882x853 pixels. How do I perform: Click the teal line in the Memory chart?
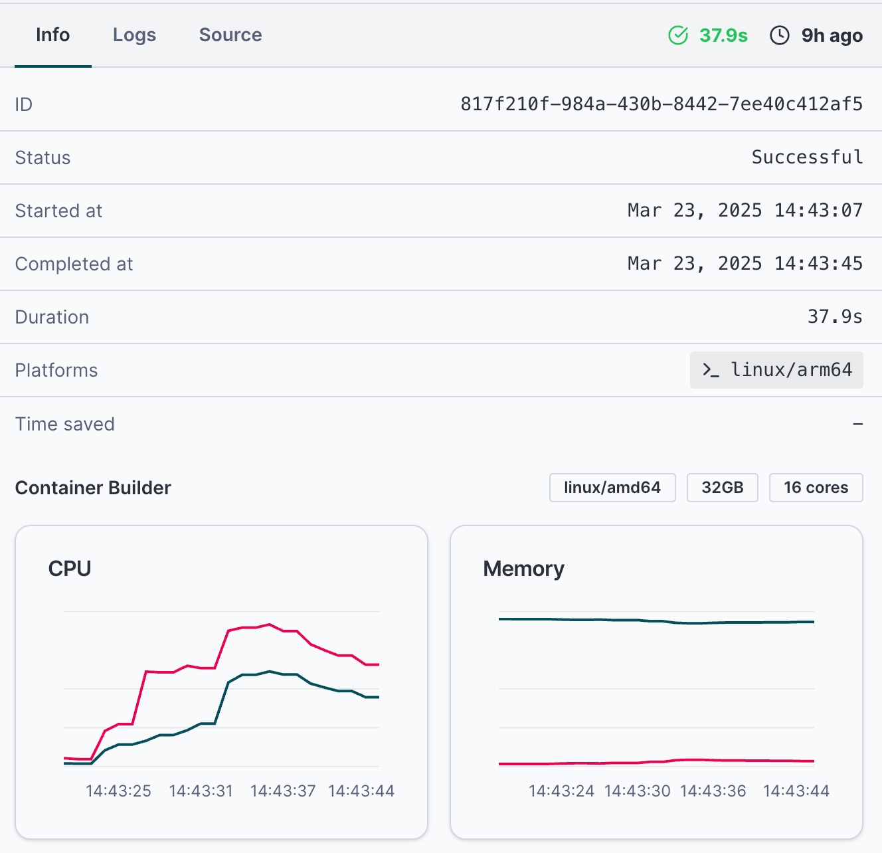(656, 621)
